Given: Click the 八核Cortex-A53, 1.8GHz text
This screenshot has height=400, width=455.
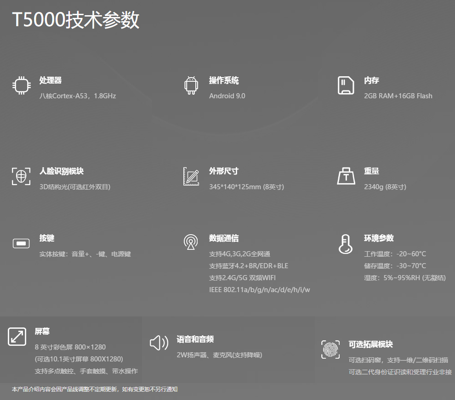Looking at the screenshot, I should click(78, 96).
